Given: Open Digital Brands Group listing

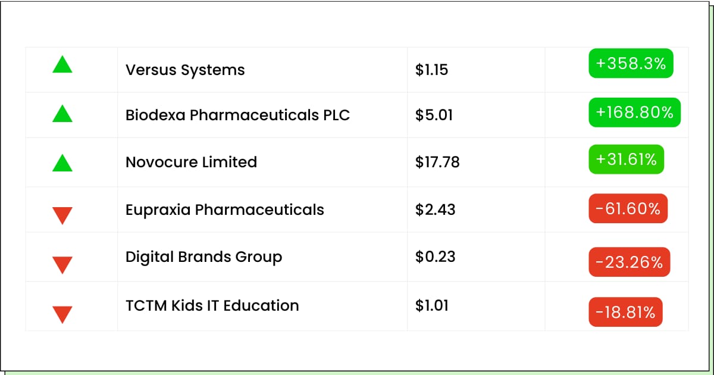Looking at the screenshot, I should pos(203,257).
